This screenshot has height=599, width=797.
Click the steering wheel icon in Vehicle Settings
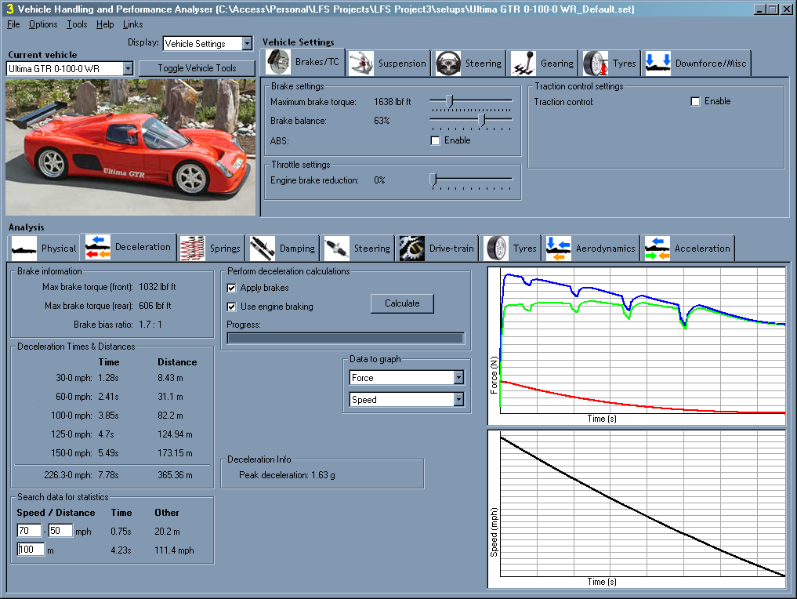click(x=448, y=63)
